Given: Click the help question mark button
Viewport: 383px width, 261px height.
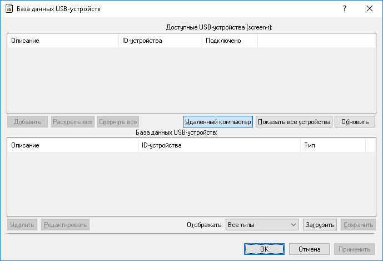Looking at the screenshot, I should [x=345, y=9].
